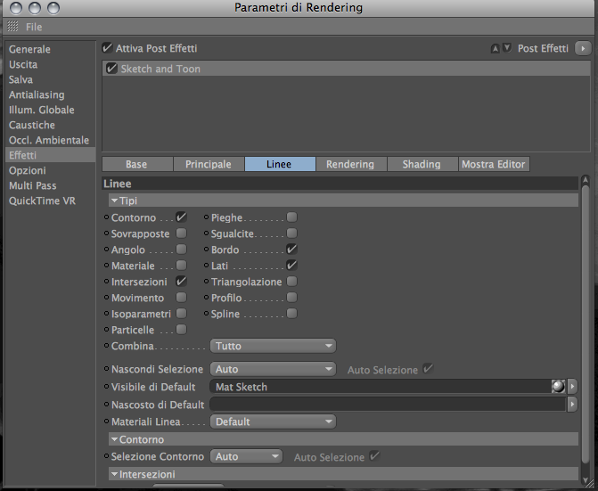Open the Post Effetti arrow menu button
The height and width of the screenshot is (491, 598).
(583, 48)
